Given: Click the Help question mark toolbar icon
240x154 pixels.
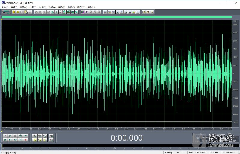Looking at the screenshot, I should [152, 12].
